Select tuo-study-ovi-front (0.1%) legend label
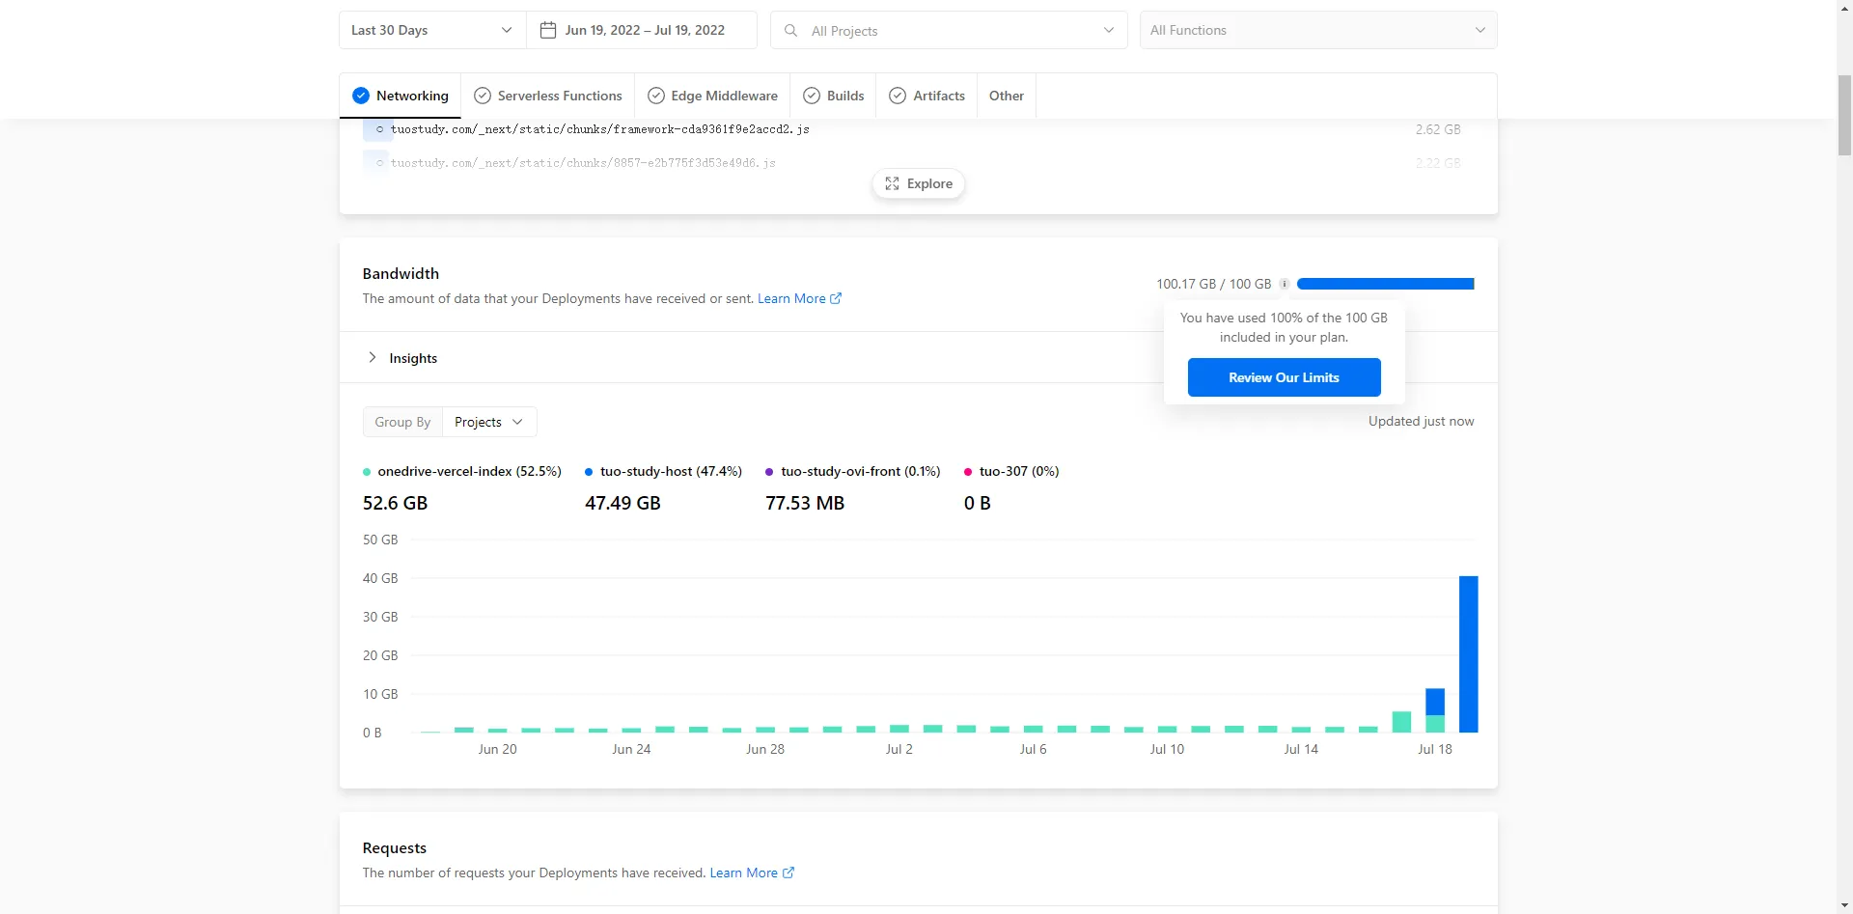 (x=861, y=471)
